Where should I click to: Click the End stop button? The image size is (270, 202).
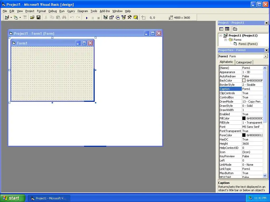coord(99,18)
